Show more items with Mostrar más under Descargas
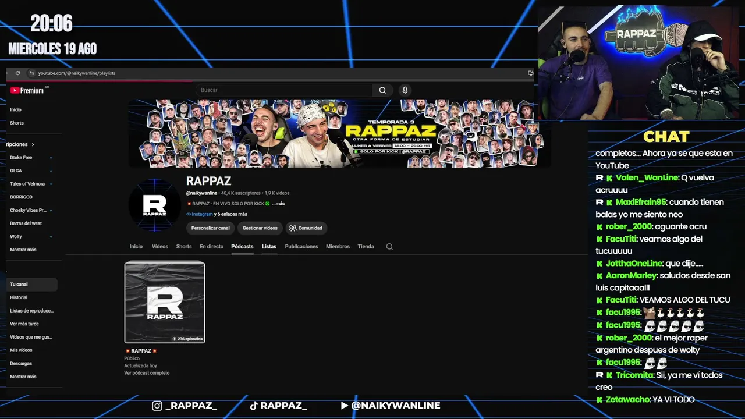Image resolution: width=745 pixels, height=419 pixels. pos(23,377)
